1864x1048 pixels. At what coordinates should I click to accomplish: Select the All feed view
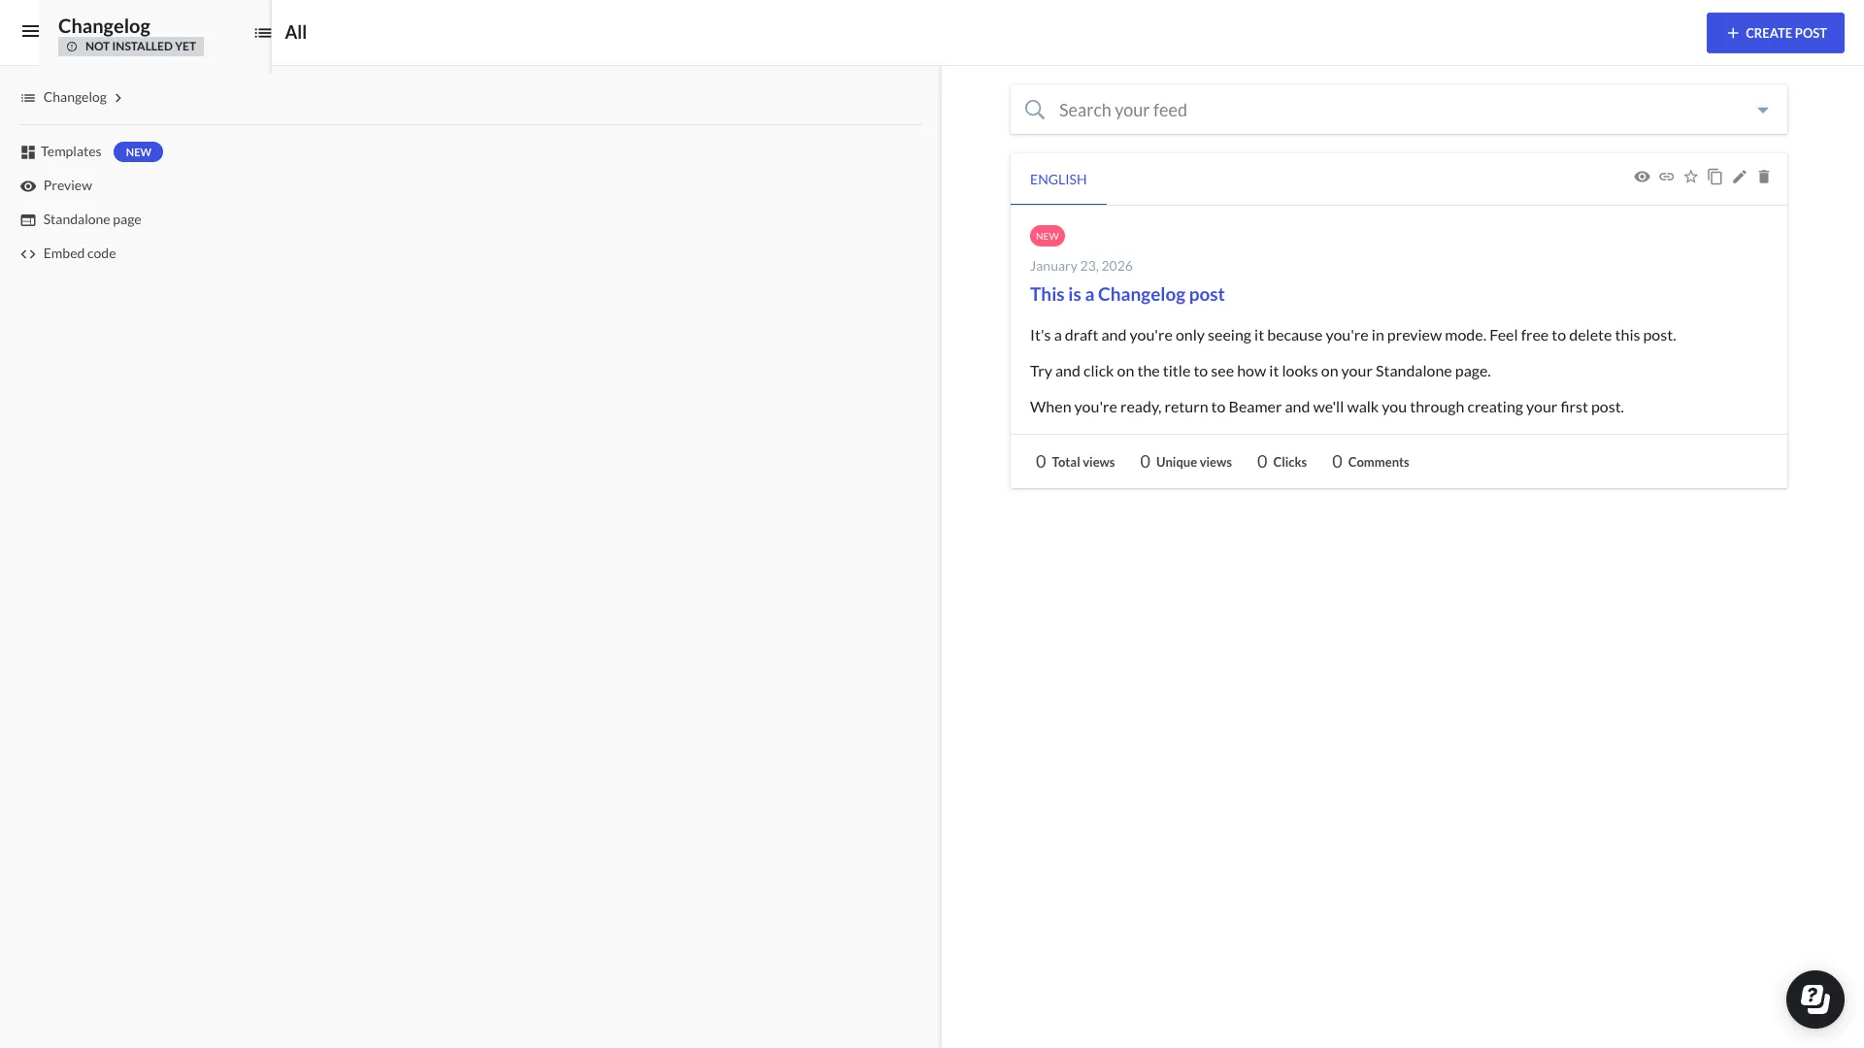pos(294,32)
